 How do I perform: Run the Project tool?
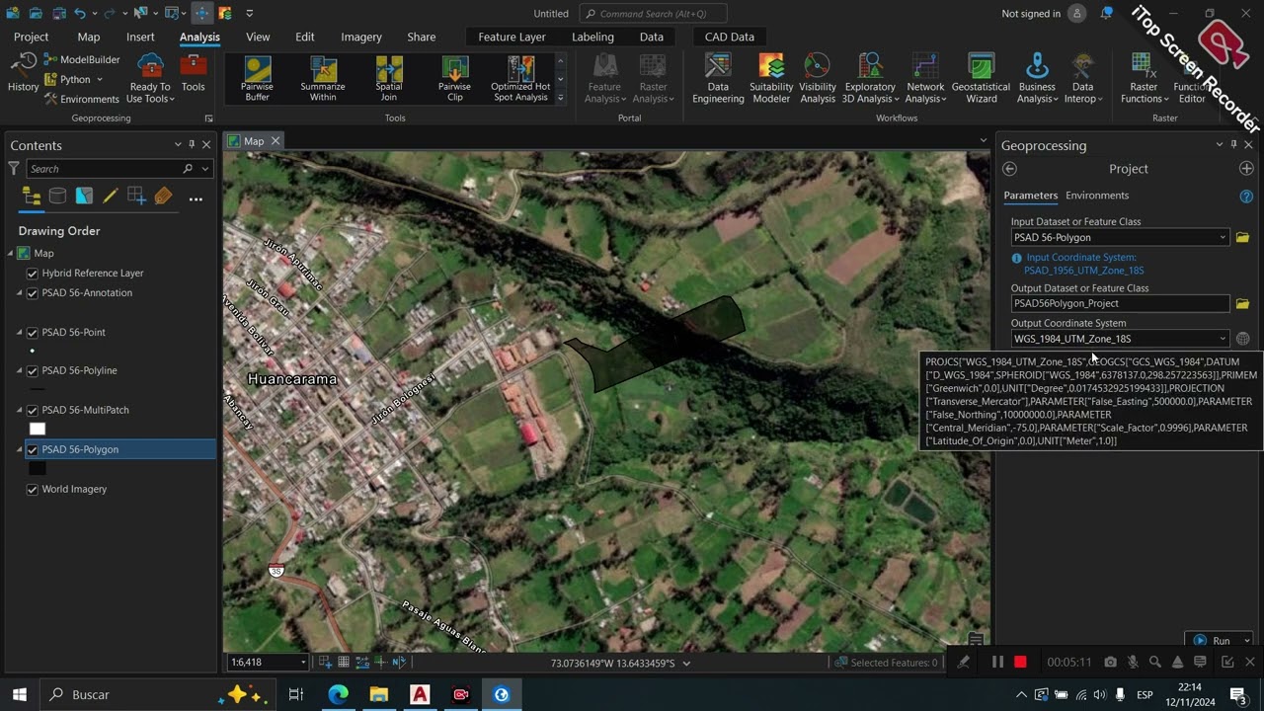click(1213, 641)
